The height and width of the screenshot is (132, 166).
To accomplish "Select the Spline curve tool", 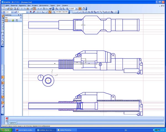I will (x=98, y=12).
